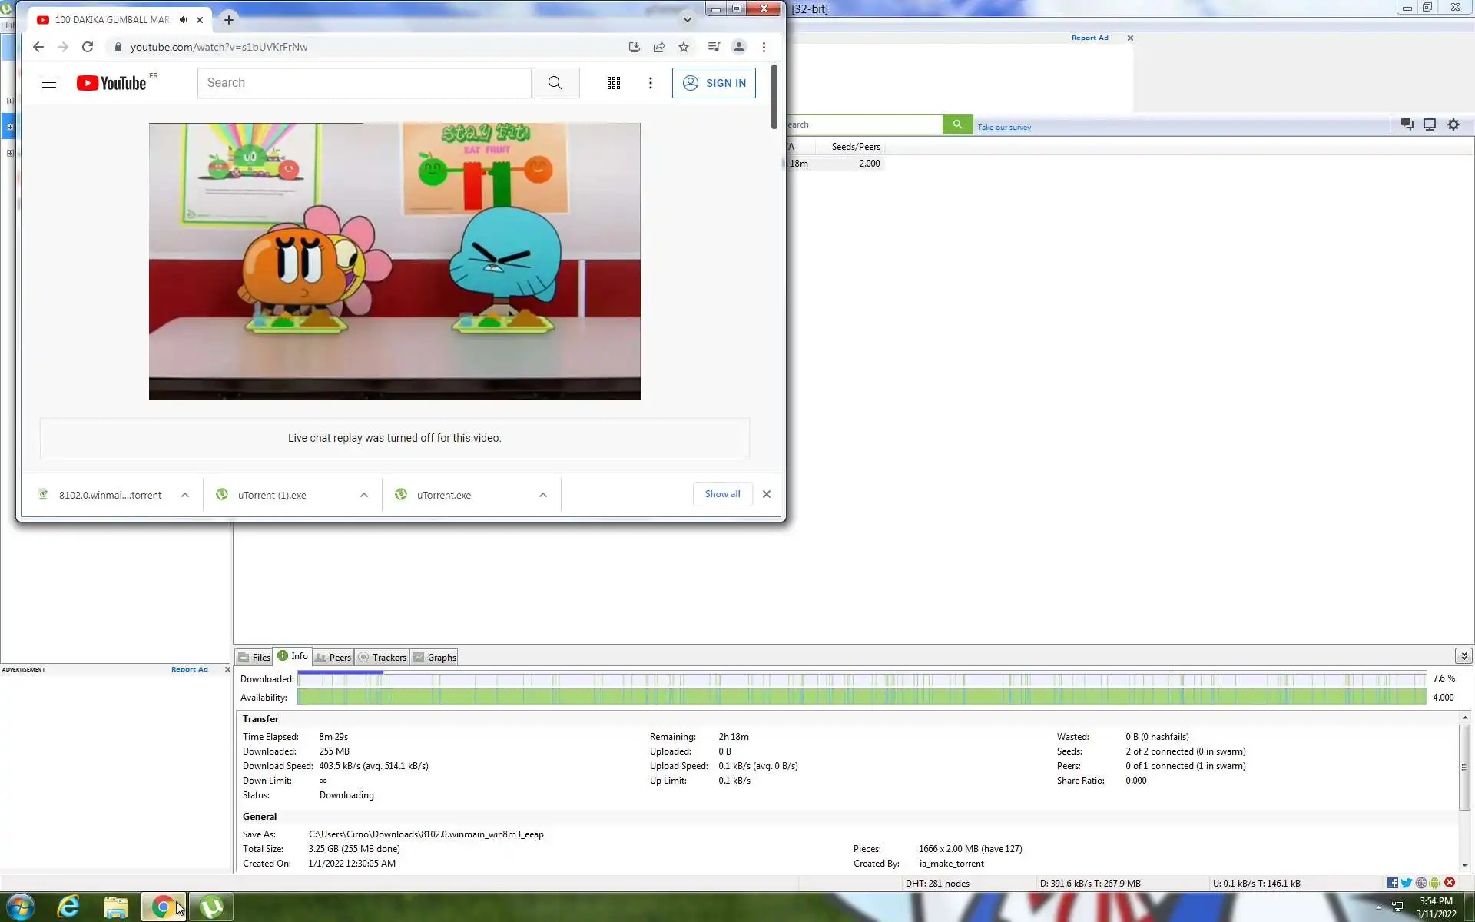The width and height of the screenshot is (1475, 922).
Task: Expand options for uTorrent (1).exe download
Action: click(364, 495)
